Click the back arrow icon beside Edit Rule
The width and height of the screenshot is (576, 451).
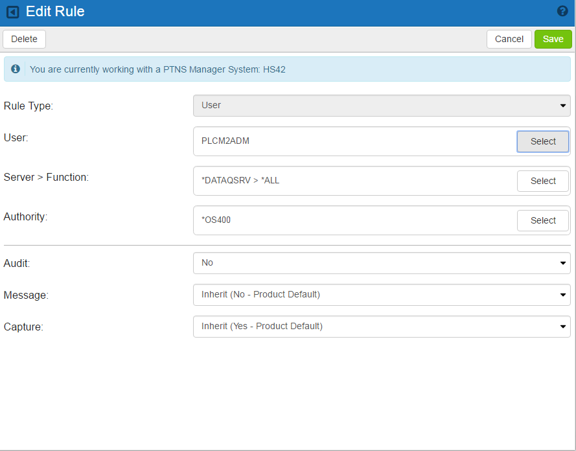13,12
